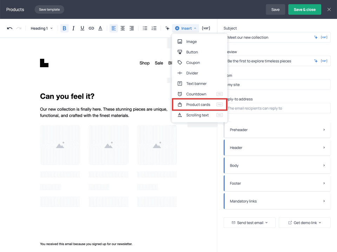Open the Heading 1 style dropdown
Viewport: 337px width, 252px height.
pos(41,28)
